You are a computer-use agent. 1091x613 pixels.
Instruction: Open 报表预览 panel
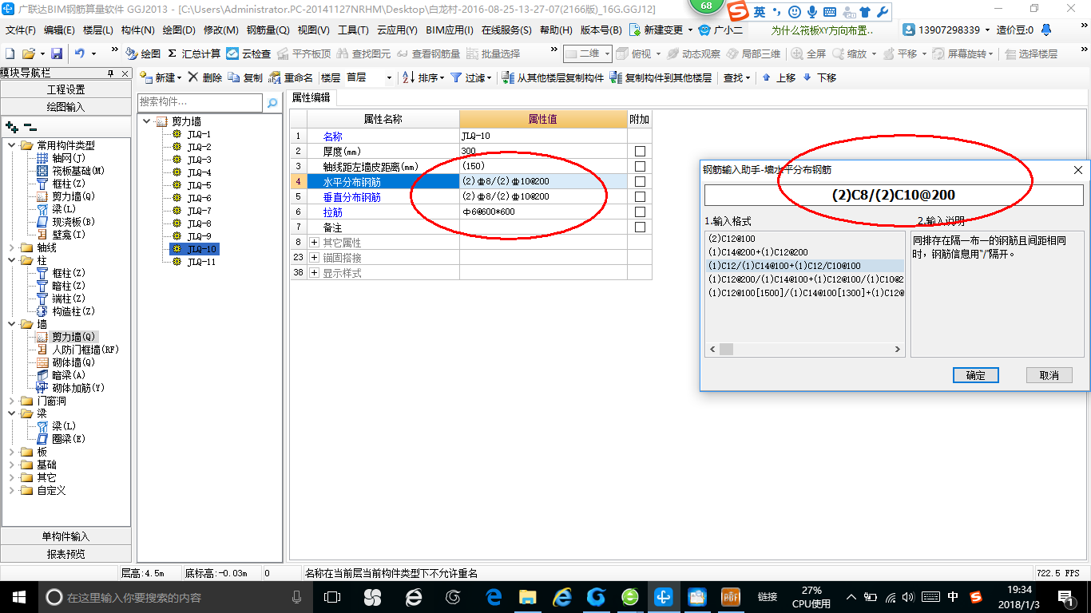coord(66,554)
